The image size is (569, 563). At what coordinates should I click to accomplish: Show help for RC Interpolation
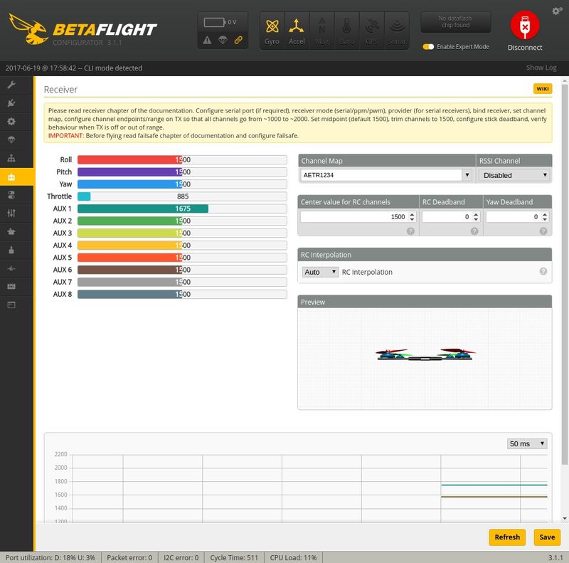coord(543,271)
